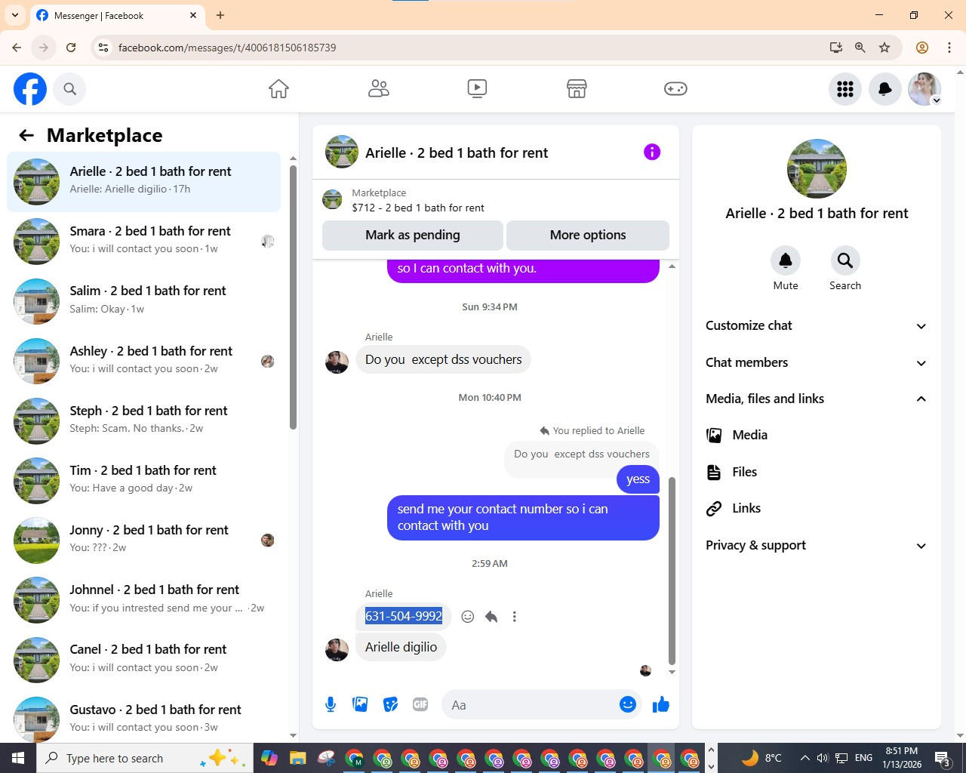The width and height of the screenshot is (966, 773).
Task: Open Salim conversation
Action: click(x=143, y=301)
